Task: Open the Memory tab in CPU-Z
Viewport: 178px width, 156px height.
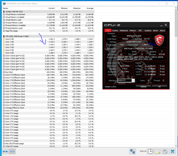Action: pyautogui.click(x=133, y=30)
